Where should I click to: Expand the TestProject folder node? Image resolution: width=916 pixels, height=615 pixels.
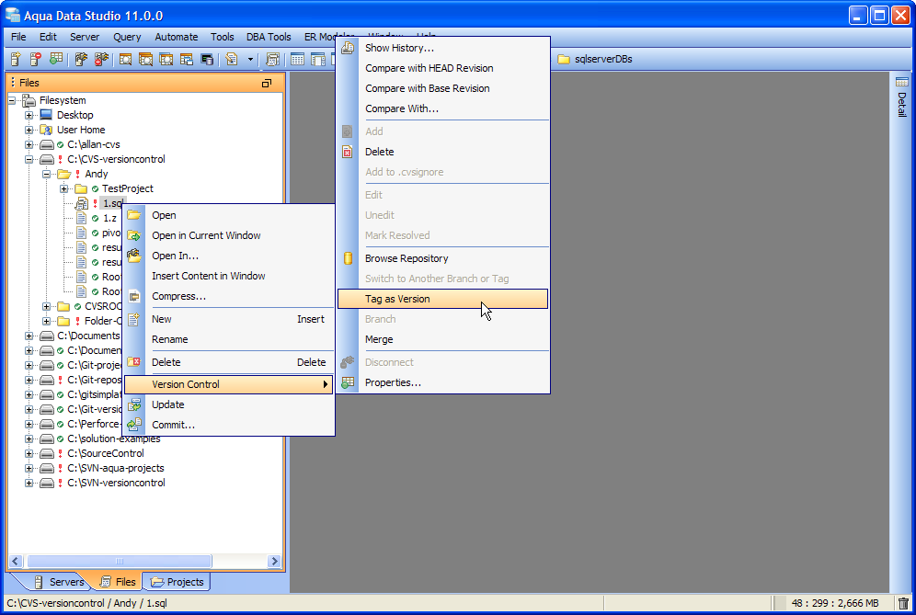[64, 188]
